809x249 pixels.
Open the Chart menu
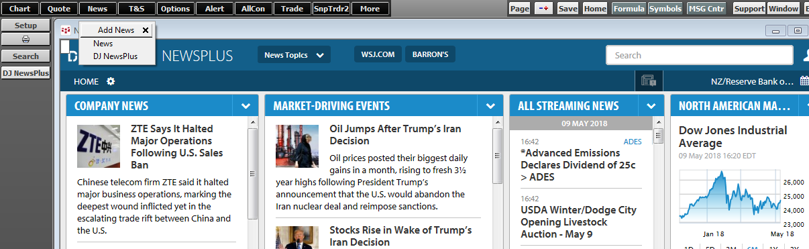click(x=19, y=9)
